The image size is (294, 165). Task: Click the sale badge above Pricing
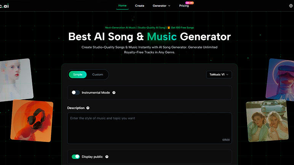coord(190,3)
